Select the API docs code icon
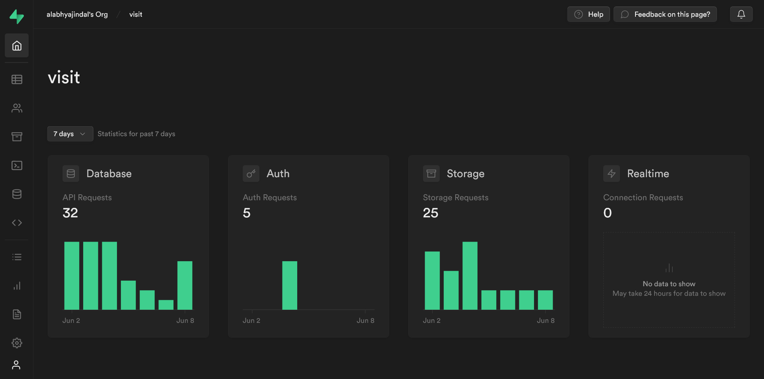 pos(17,223)
